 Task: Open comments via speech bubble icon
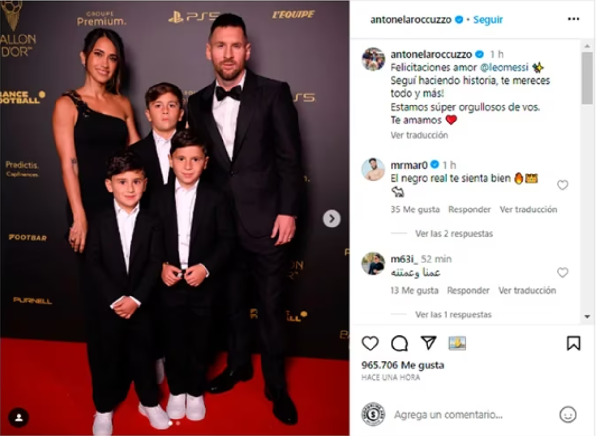(399, 344)
